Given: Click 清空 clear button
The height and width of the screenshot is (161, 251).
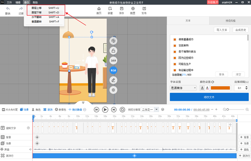Looking at the screenshot, I should [x=238, y=74].
